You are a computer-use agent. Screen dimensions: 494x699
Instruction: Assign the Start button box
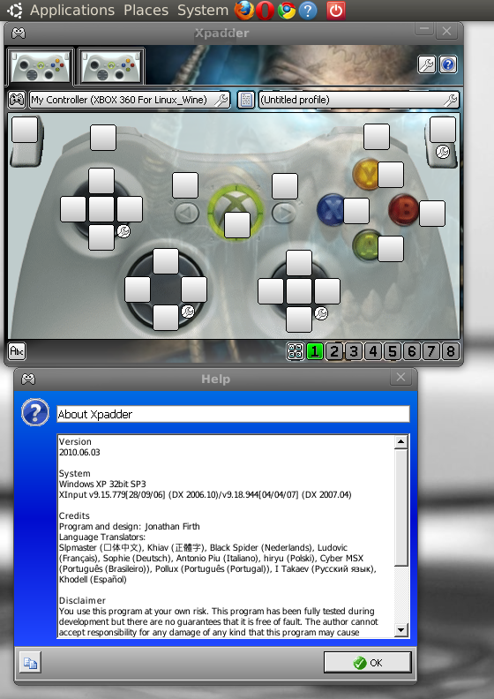[x=285, y=186]
